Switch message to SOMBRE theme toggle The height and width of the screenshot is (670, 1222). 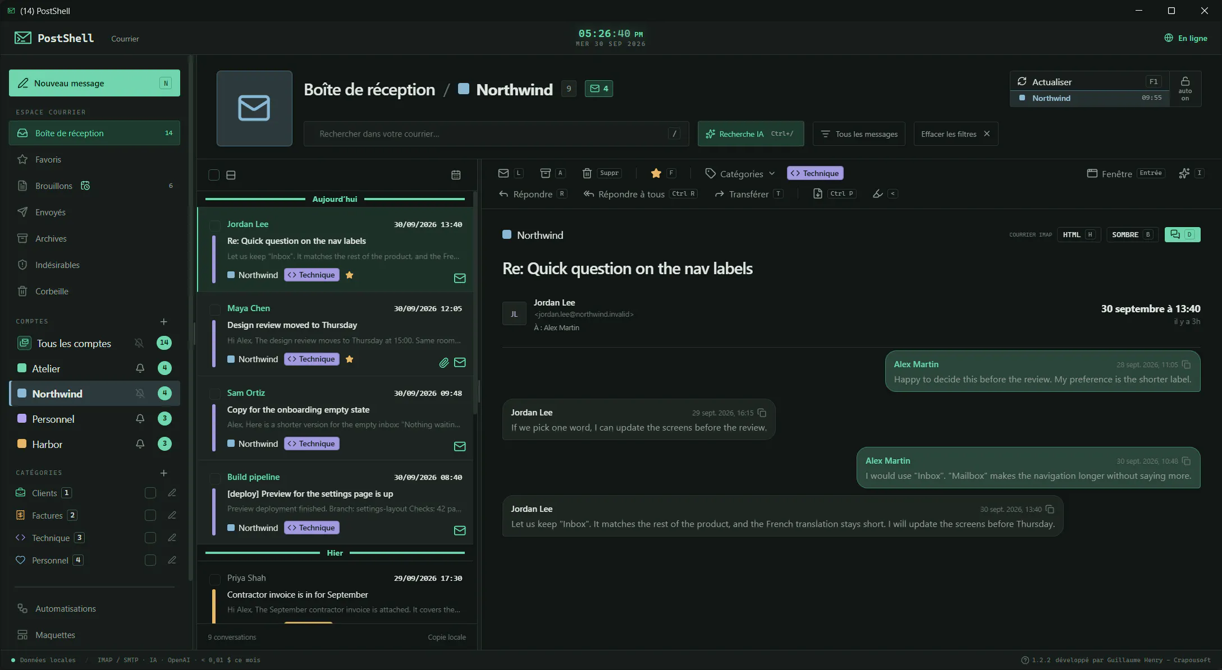pyautogui.click(x=1132, y=234)
